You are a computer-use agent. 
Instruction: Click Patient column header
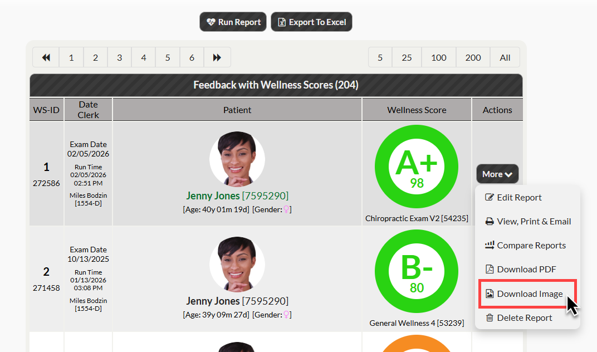(237, 110)
